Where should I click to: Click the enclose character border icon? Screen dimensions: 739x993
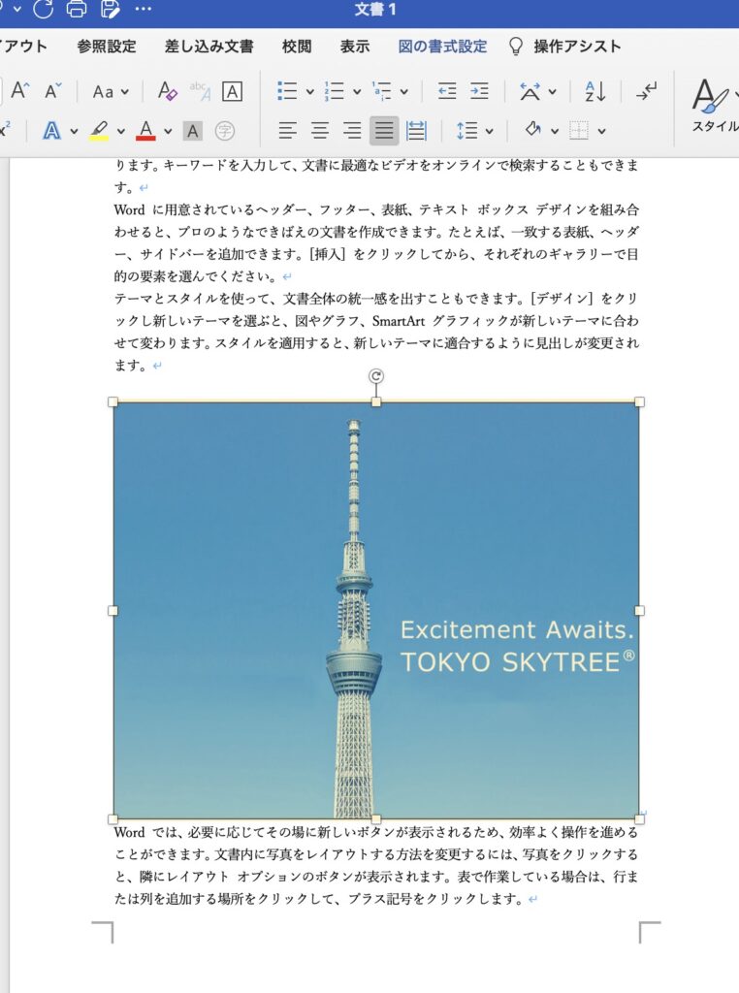tap(233, 92)
